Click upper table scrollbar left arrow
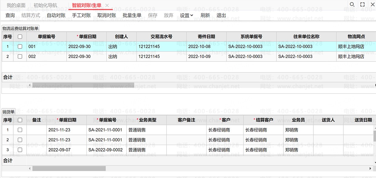Viewport: 376px width, 178px height. click(30, 85)
